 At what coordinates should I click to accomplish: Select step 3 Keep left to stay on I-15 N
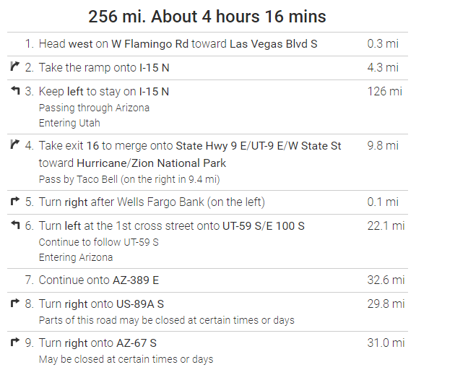tap(207, 107)
